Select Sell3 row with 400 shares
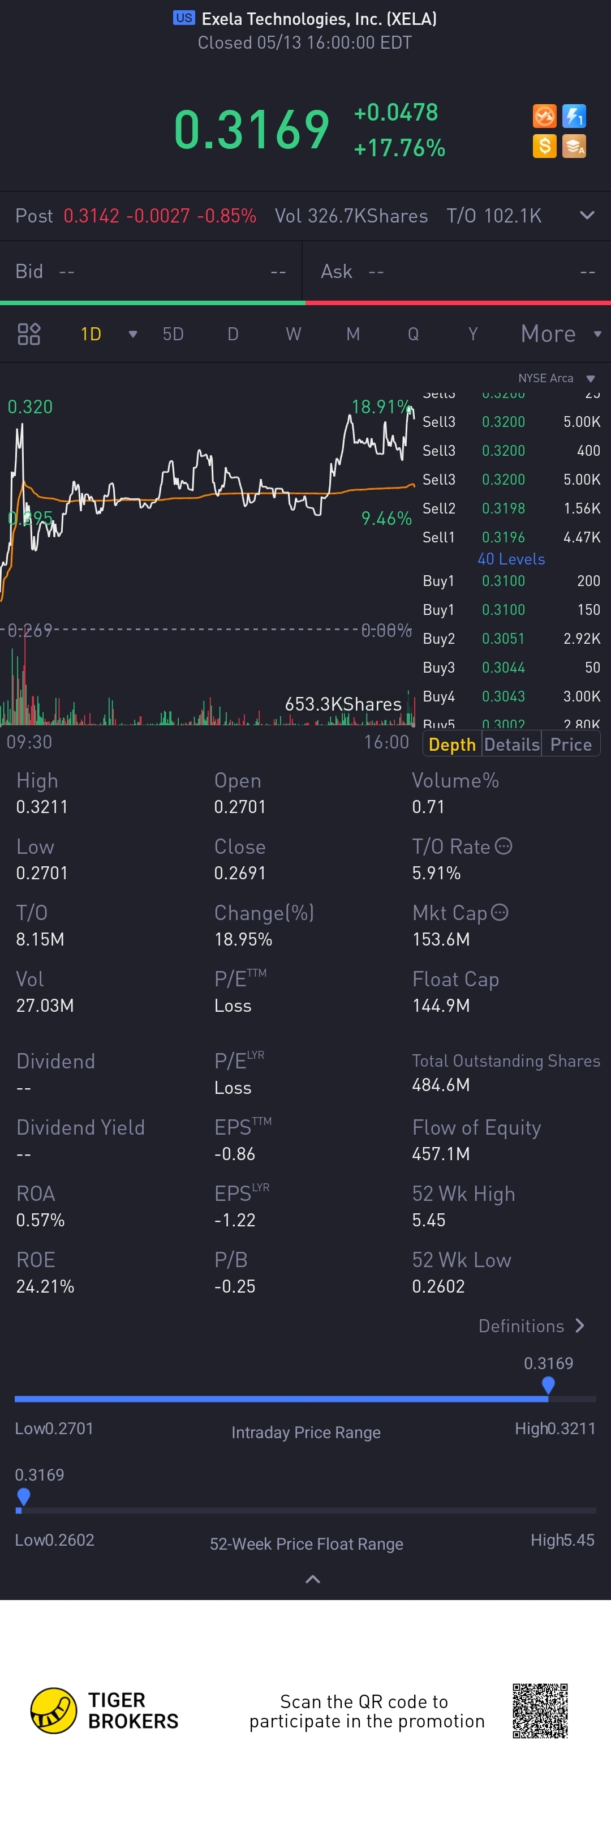Image resolution: width=611 pixels, height=1822 pixels. point(511,451)
